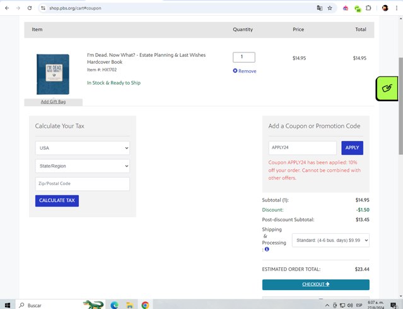Click the network icon in system tray
Viewport: 403px width, 309px height.
click(342, 305)
